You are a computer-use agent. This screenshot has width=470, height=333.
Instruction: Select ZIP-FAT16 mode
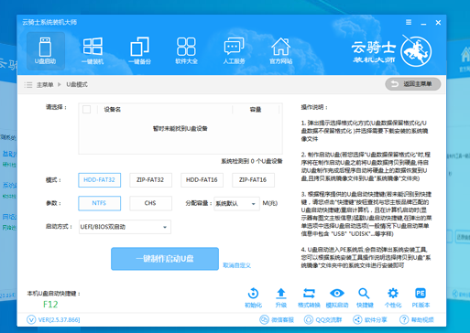[x=253, y=180]
